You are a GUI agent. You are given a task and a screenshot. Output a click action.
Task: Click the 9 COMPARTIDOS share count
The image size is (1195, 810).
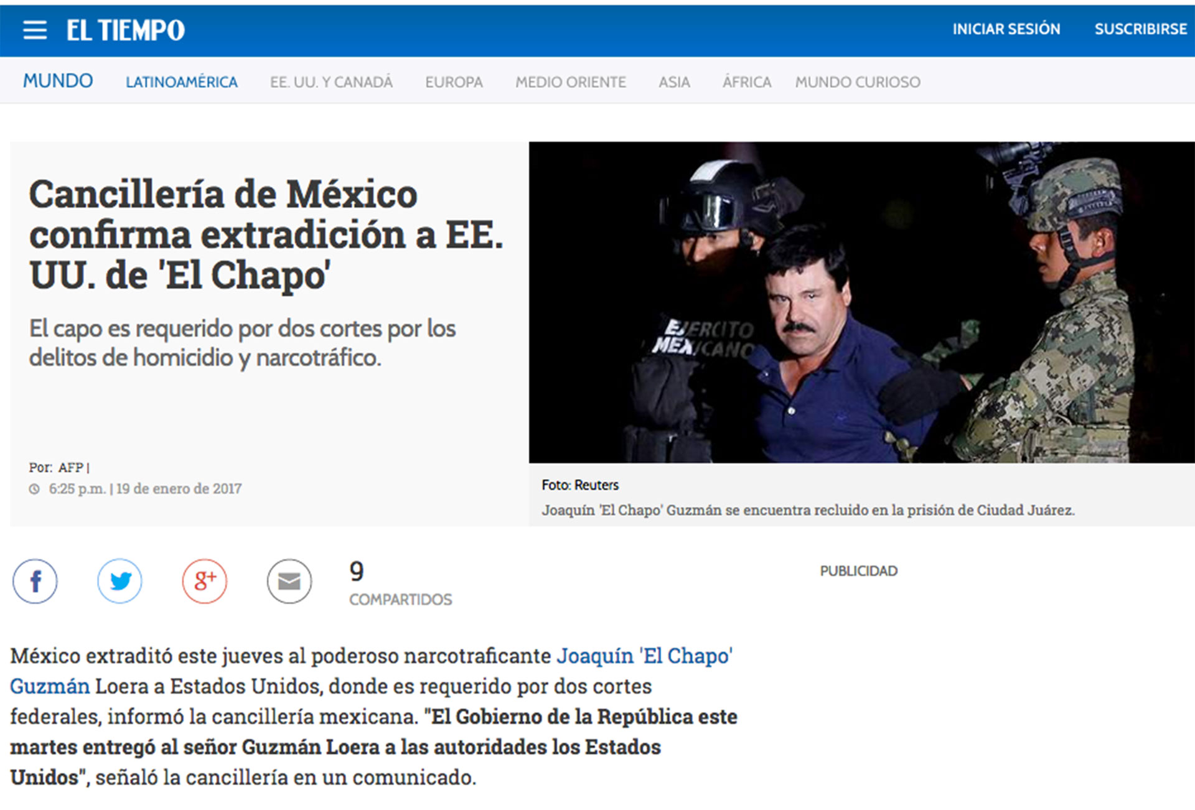400,584
